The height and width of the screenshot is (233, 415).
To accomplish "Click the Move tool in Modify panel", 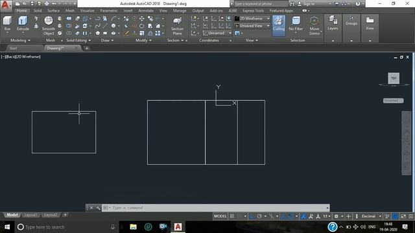I will pyautogui.click(x=141, y=19).
